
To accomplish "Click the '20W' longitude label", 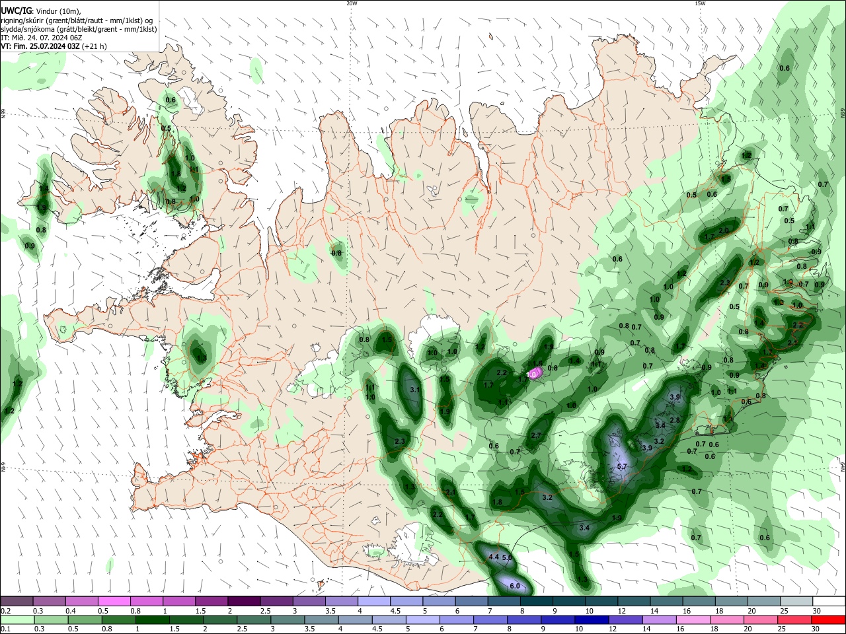I will coord(352,3).
